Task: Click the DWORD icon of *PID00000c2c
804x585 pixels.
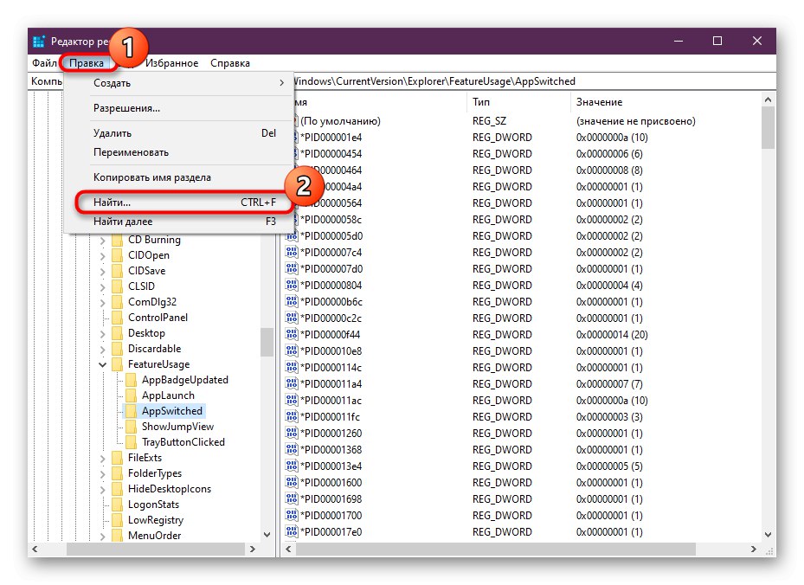Action: tap(292, 318)
